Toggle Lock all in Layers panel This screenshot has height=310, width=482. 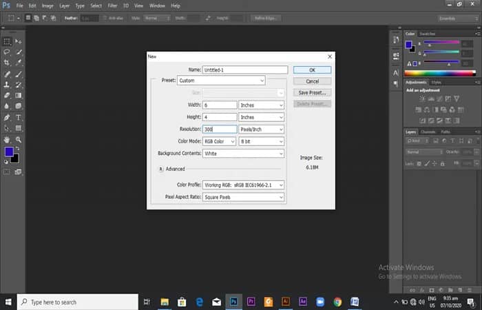point(442,164)
